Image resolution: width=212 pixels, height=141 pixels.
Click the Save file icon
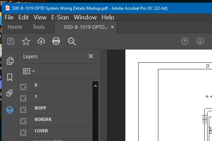coord(11,41)
